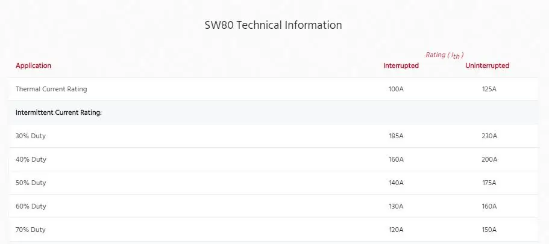Click the Interrupted column header

pos(401,66)
